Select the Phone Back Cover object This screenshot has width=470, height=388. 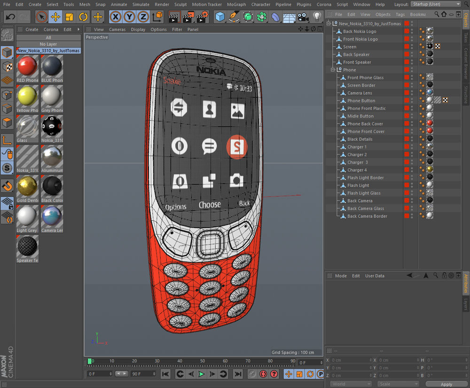coord(365,124)
